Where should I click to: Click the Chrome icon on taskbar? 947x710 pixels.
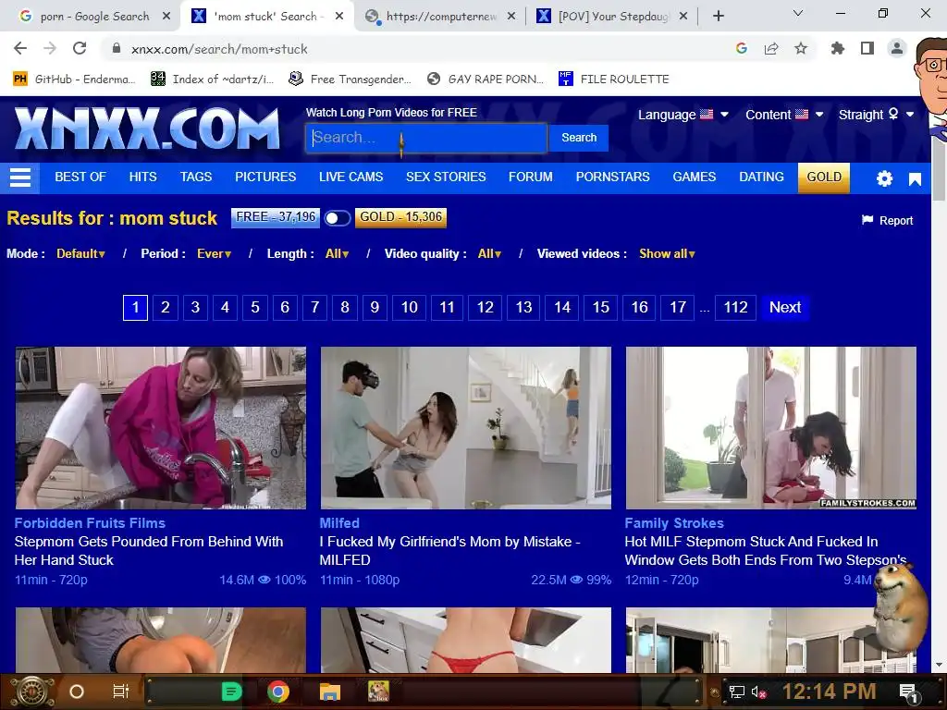click(x=278, y=692)
